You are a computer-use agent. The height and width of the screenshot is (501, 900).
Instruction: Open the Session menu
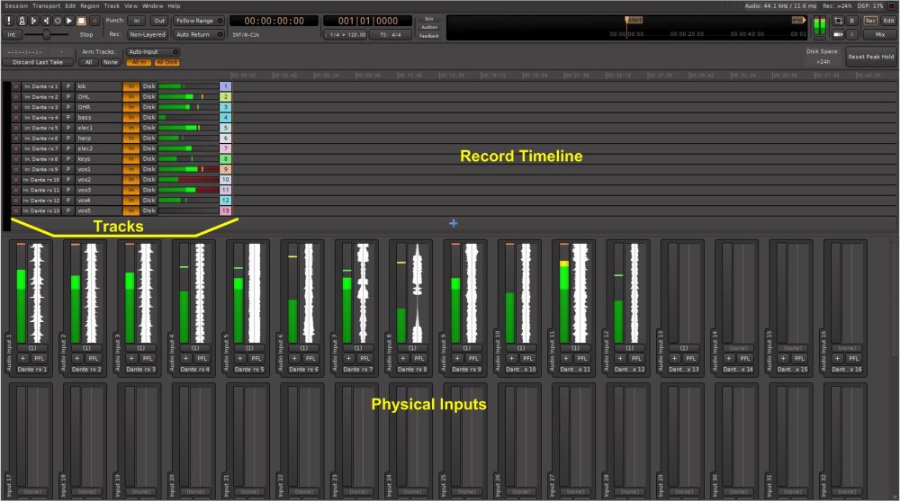click(16, 5)
